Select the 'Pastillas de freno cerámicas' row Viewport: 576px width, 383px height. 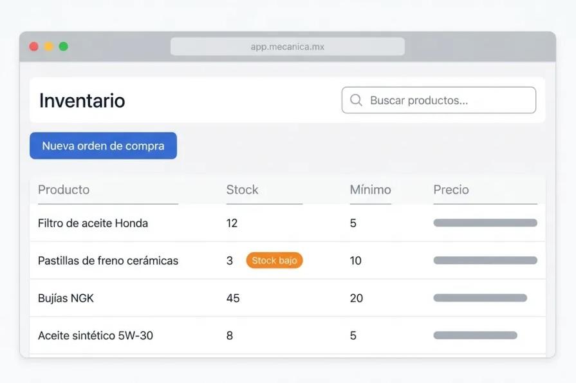pyautogui.click(x=108, y=261)
